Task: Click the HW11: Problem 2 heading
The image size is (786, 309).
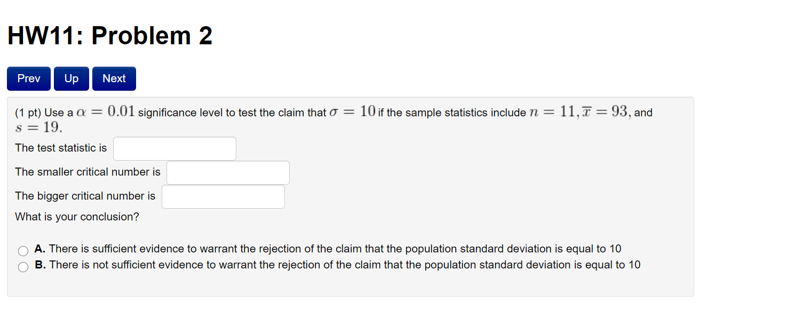Action: click(109, 35)
